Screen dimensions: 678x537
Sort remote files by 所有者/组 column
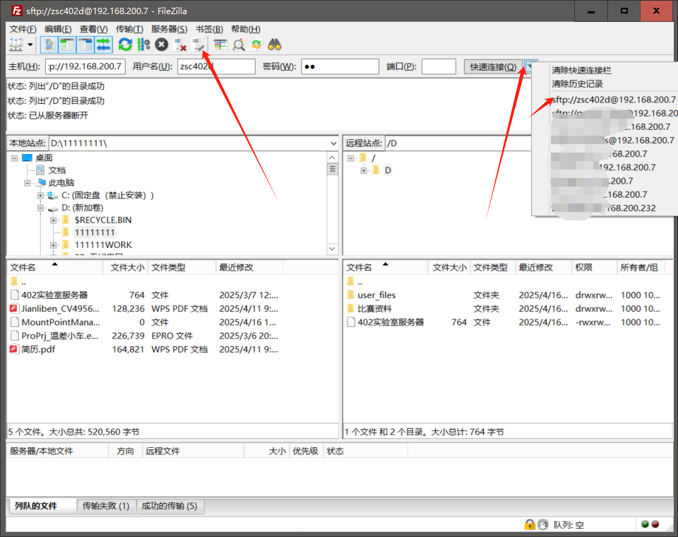(641, 267)
